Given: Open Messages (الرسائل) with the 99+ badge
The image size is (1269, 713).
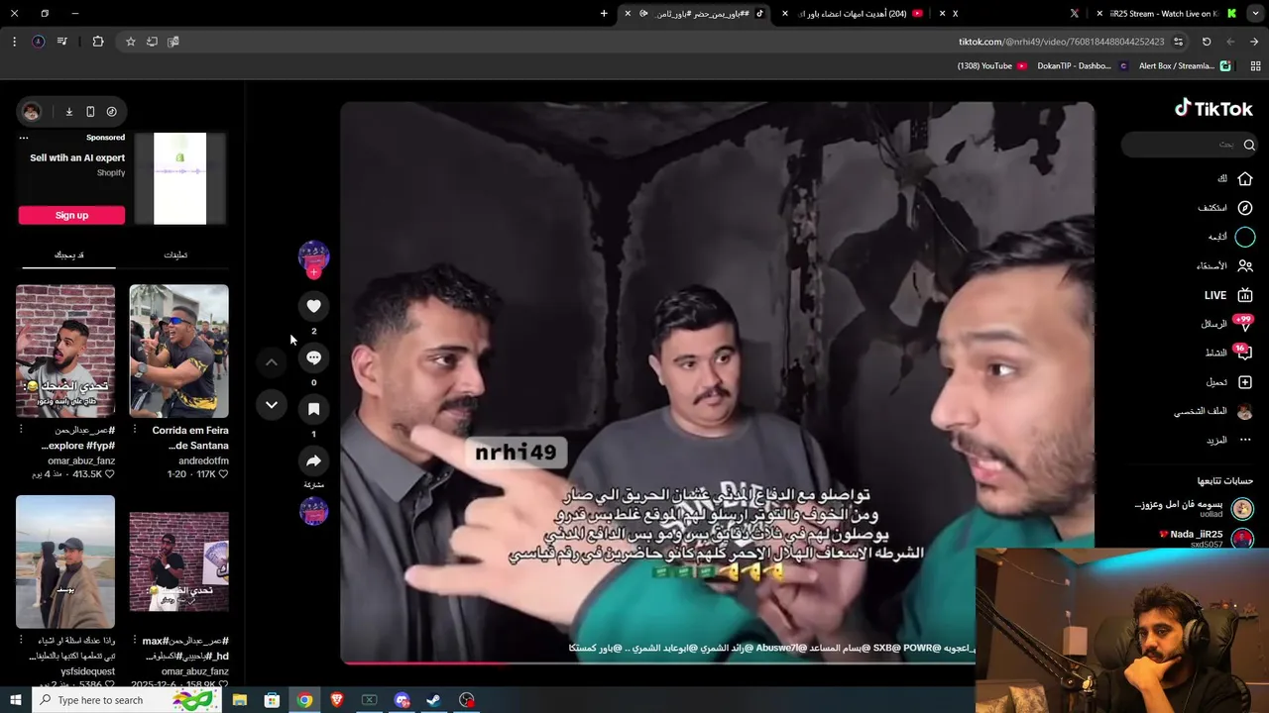Looking at the screenshot, I should click(x=1227, y=324).
